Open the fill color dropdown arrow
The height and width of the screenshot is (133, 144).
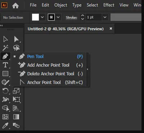click(42, 17)
